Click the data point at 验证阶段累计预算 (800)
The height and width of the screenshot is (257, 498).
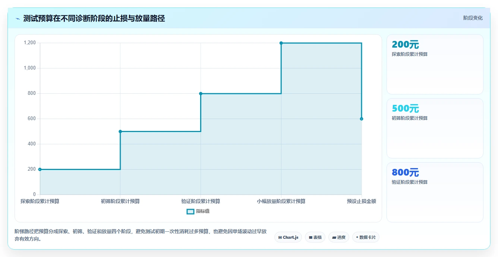201,93
